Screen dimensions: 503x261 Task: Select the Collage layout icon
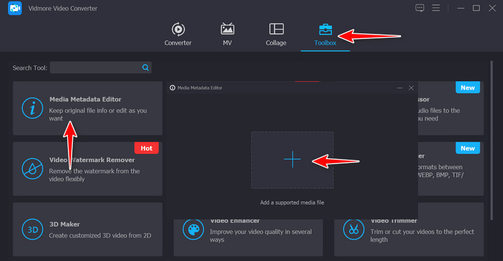pos(276,30)
